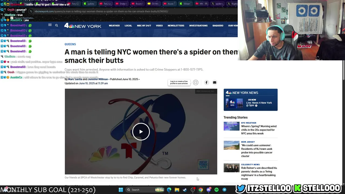
Task: Switch to the Acura browser tab
Action: pyautogui.click(x=170, y=4)
